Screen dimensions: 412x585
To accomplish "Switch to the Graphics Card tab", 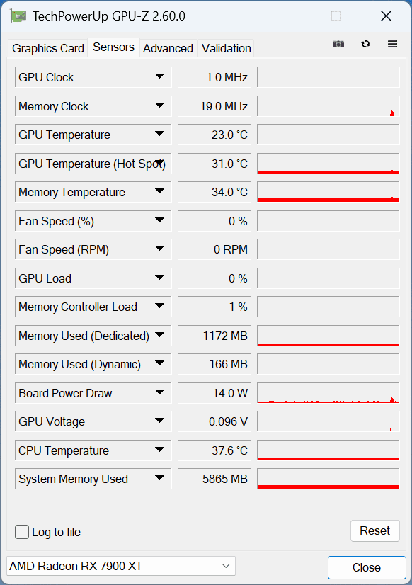I will tap(47, 48).
